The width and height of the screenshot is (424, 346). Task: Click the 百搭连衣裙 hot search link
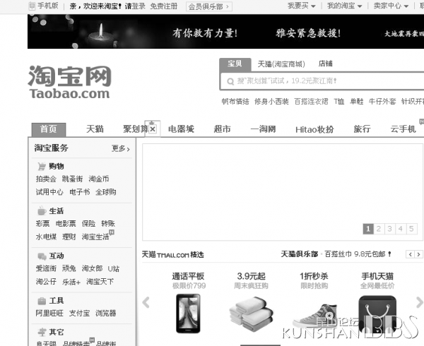pos(311,102)
